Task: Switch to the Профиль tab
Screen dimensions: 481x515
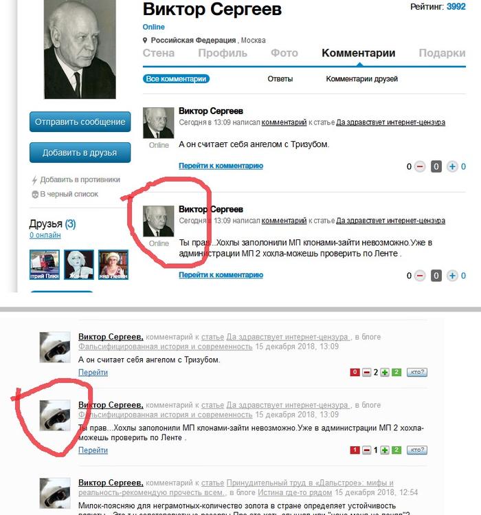Action: pos(223,53)
